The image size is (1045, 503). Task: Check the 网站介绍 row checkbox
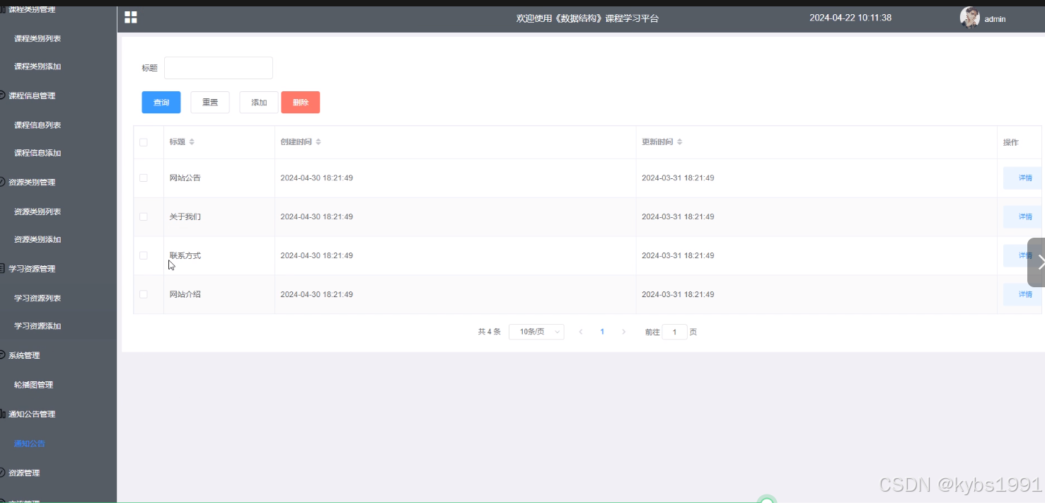(x=144, y=294)
